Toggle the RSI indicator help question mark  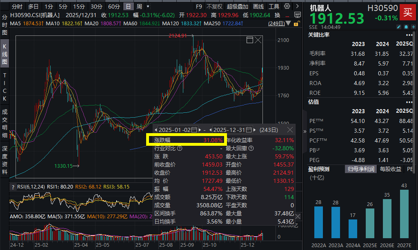click(x=13, y=187)
